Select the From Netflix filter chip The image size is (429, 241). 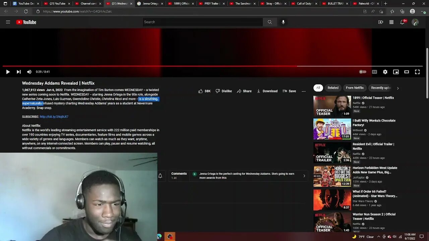tap(355, 88)
